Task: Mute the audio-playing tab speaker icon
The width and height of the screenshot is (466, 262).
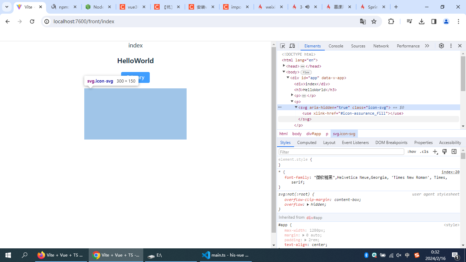Action: tap(307, 7)
